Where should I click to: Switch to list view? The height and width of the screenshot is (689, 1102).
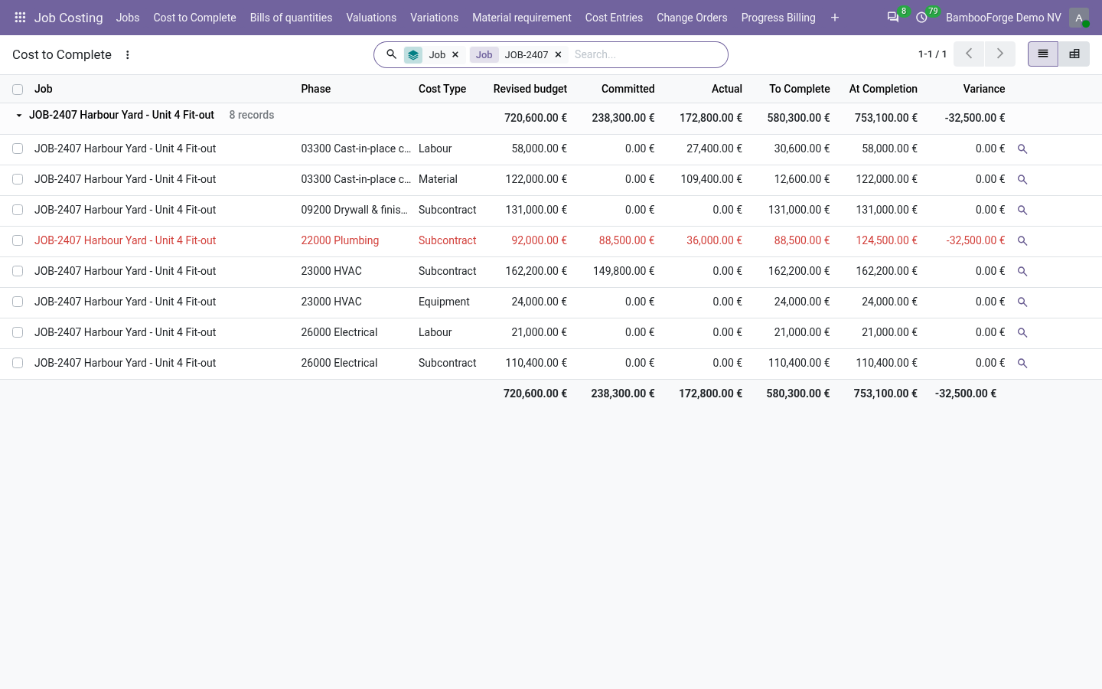point(1043,54)
